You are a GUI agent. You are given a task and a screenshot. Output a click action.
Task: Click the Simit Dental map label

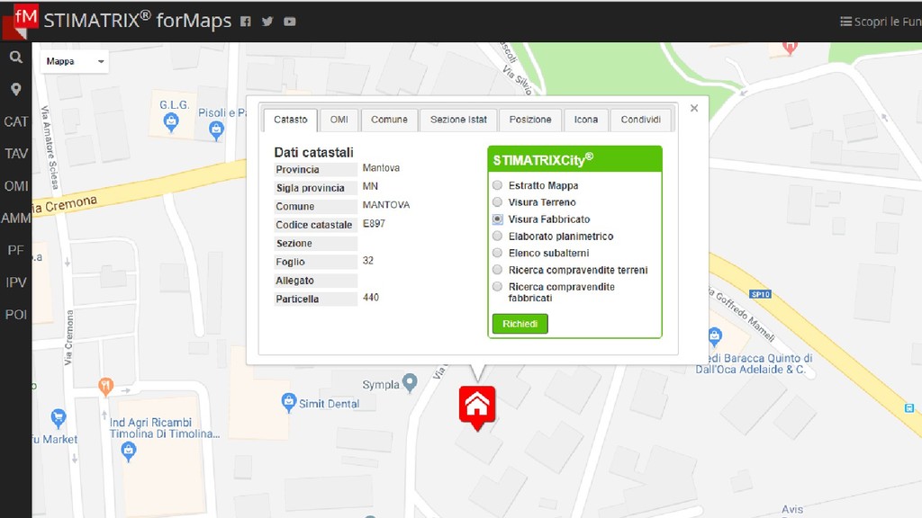click(329, 404)
